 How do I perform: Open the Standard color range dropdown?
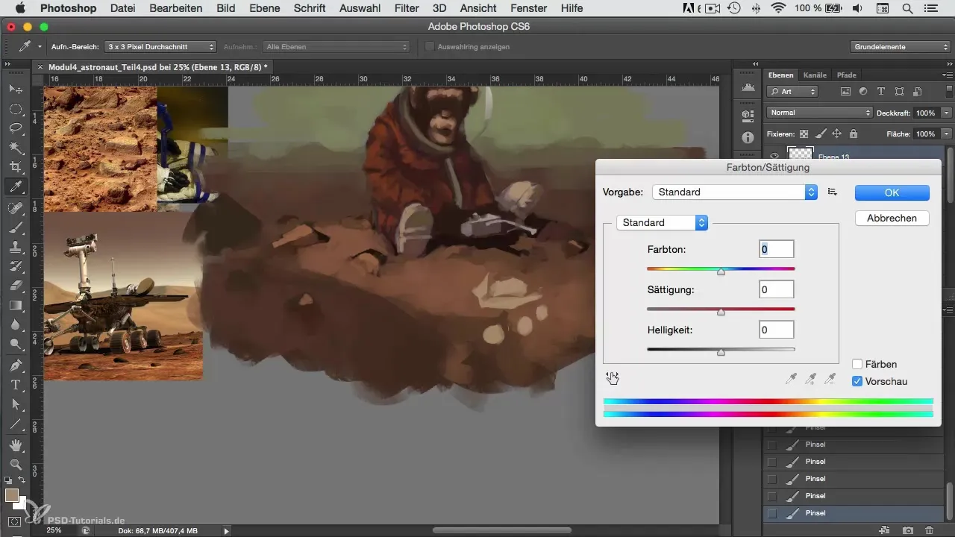pyautogui.click(x=662, y=222)
